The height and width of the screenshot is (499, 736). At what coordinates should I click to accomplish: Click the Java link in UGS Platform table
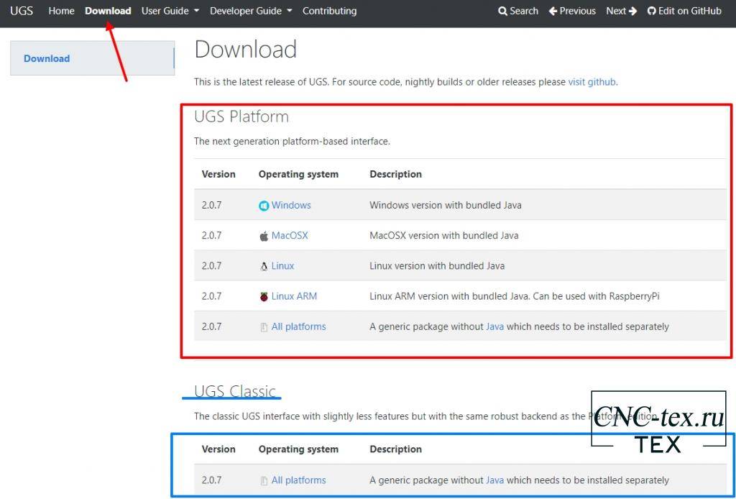tap(494, 326)
